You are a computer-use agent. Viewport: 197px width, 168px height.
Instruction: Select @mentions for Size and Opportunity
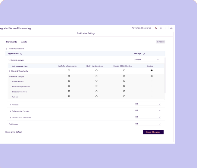point(96,70)
